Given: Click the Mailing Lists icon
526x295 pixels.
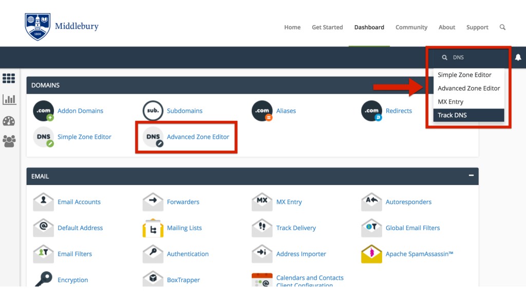Looking at the screenshot, I should click(x=153, y=228).
